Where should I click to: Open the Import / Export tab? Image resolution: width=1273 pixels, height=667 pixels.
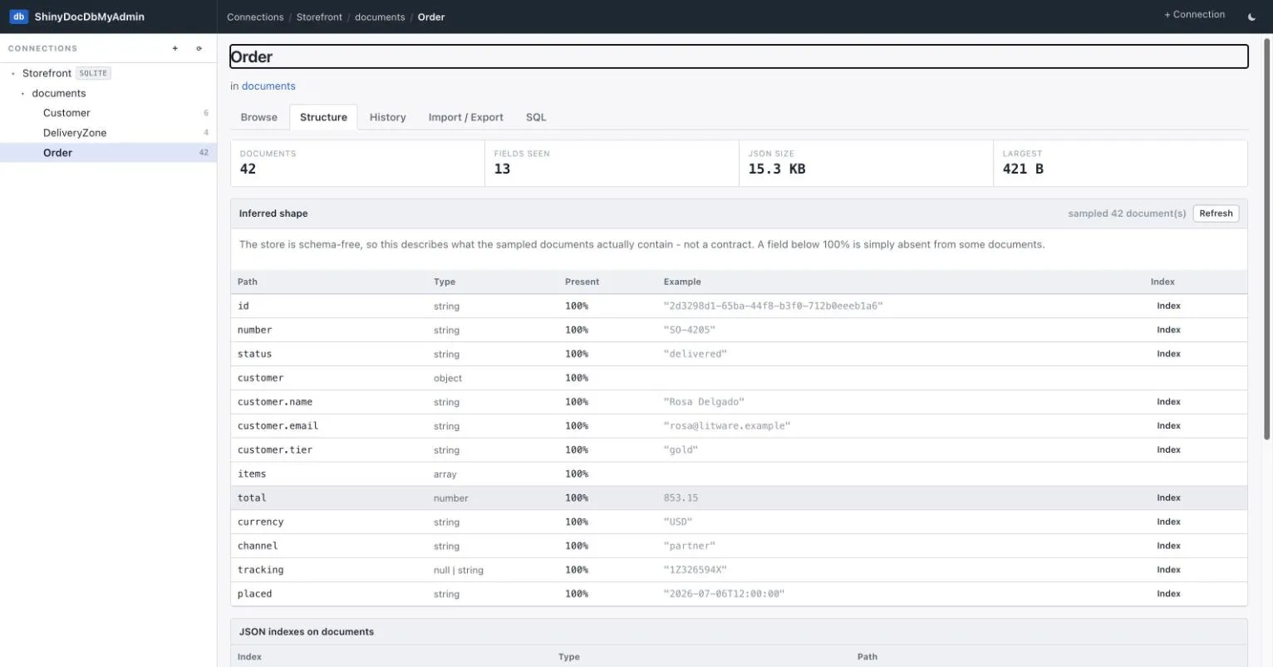(x=466, y=117)
